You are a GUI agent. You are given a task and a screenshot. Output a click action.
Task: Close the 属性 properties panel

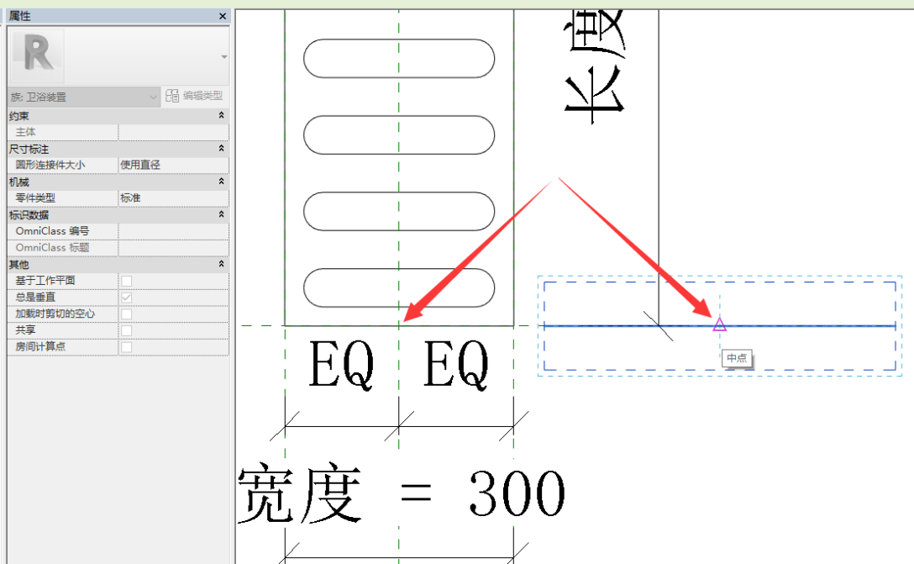223,17
